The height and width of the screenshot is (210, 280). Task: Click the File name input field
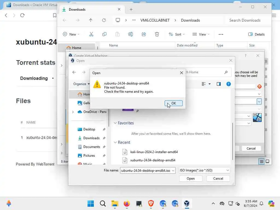pyautogui.click(x=146, y=171)
